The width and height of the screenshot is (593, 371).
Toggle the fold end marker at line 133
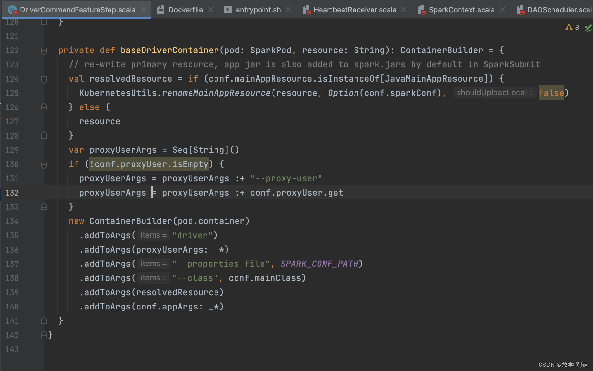click(44, 207)
